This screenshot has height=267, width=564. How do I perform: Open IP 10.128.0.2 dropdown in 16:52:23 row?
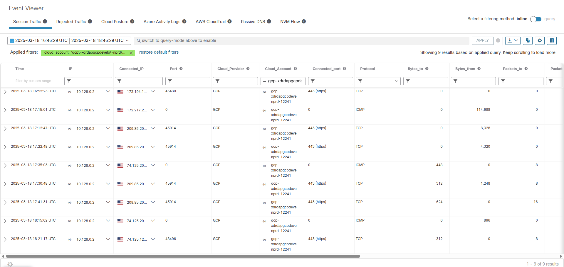[108, 91]
